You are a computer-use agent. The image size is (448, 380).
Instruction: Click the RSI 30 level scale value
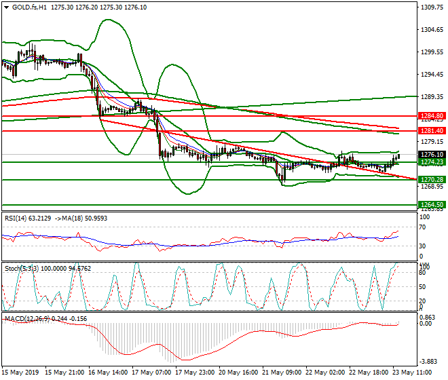click(x=422, y=246)
